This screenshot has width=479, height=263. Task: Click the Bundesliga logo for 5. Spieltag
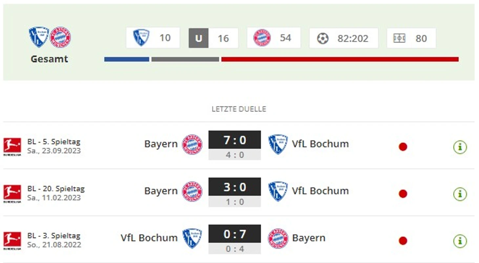point(12,146)
